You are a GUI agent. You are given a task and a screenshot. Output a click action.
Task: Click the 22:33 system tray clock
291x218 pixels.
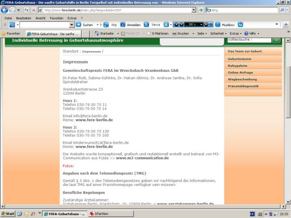click(x=284, y=214)
